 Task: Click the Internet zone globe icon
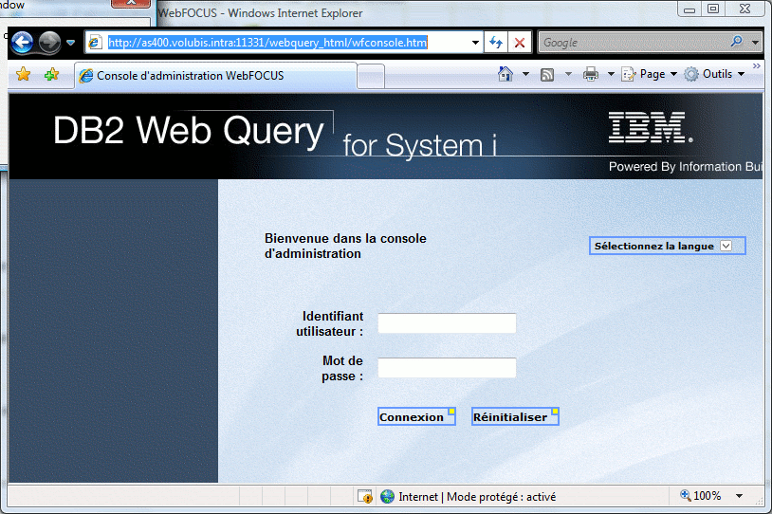click(388, 496)
